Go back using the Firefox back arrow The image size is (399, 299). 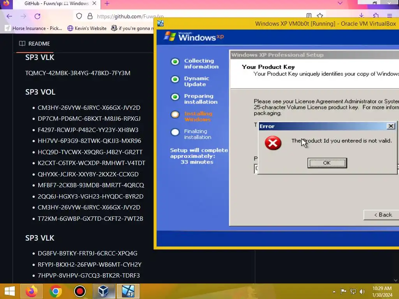[9, 16]
